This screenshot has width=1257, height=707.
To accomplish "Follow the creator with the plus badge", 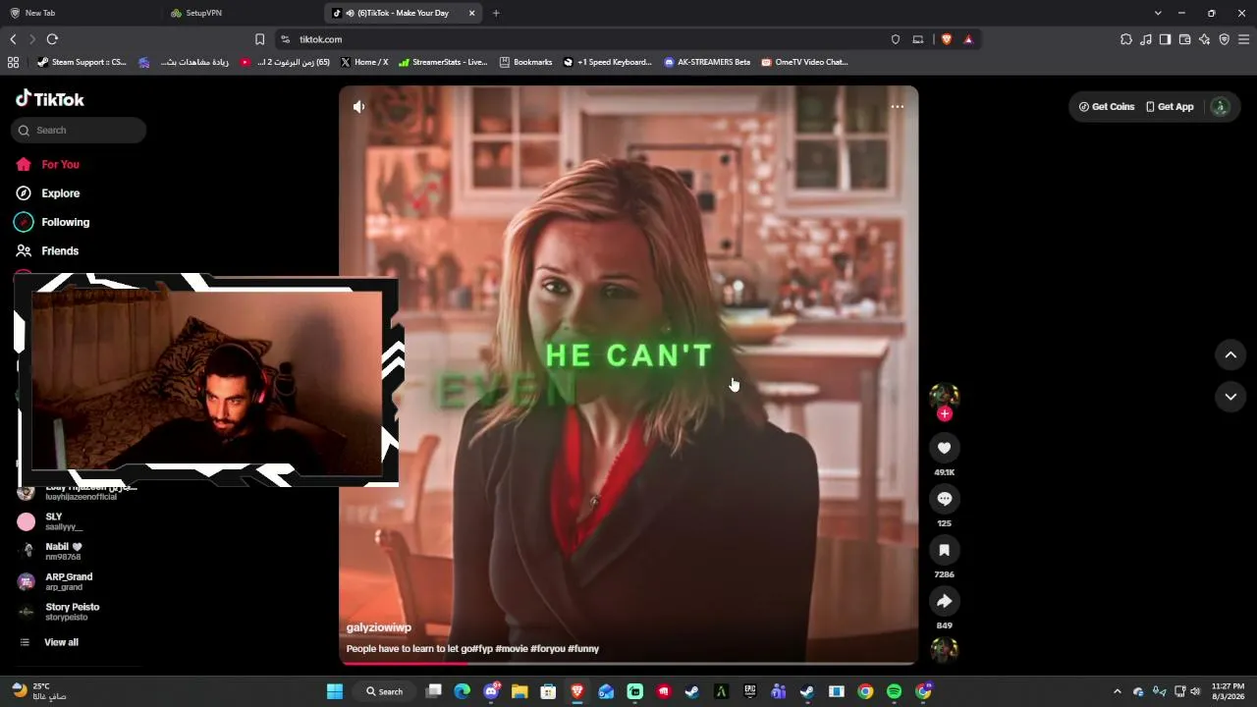I will 945,413.
